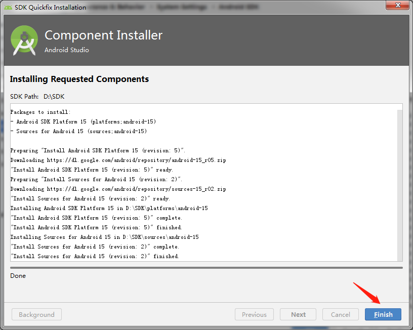This screenshot has width=413, height=330.
Task: Click the Android Studio logo icon
Action: click(x=24, y=40)
